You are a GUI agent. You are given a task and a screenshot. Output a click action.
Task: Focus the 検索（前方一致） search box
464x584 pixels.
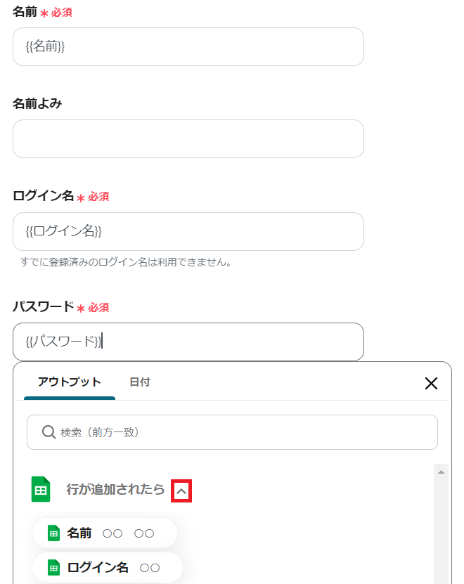[232, 432]
